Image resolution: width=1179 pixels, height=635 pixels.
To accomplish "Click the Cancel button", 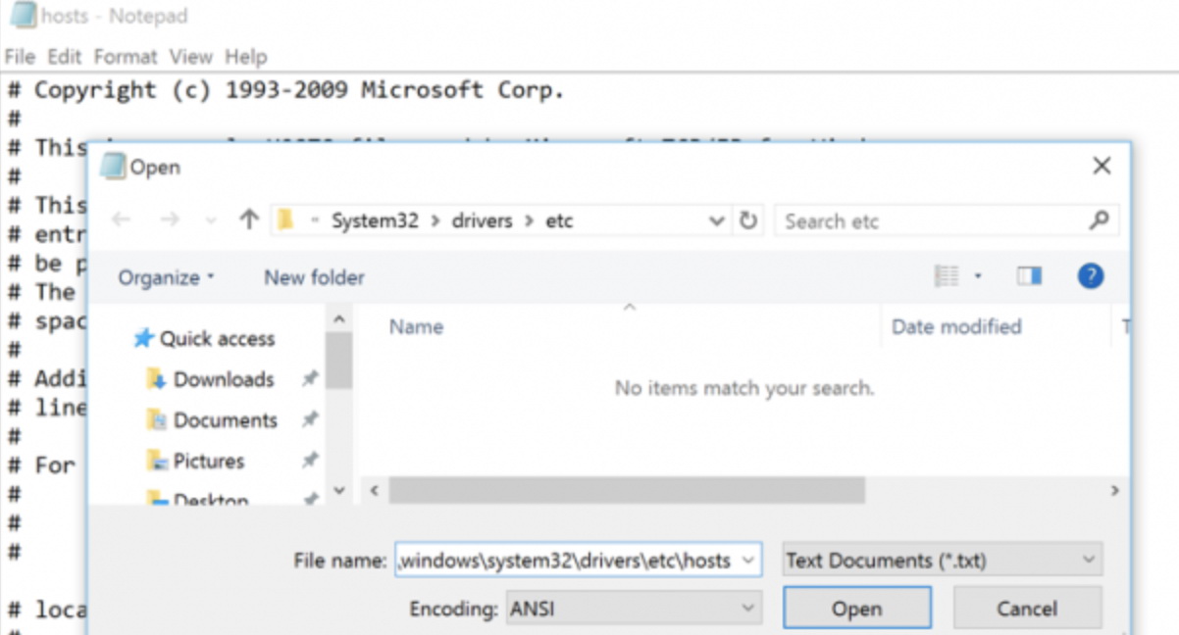I will [1026, 609].
